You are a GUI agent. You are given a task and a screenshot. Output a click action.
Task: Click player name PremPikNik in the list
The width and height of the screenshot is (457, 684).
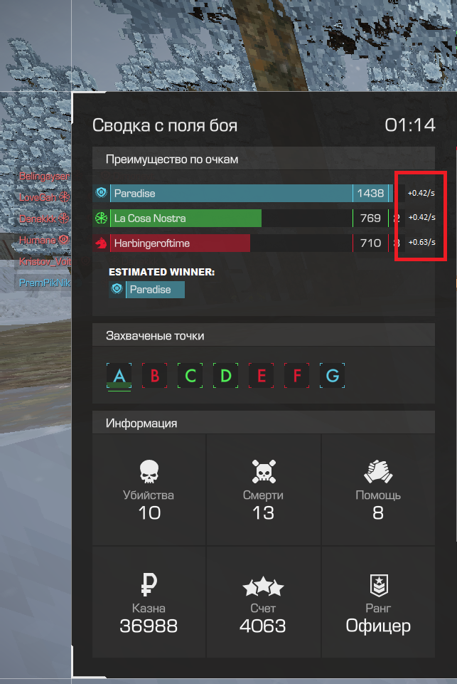click(x=45, y=283)
